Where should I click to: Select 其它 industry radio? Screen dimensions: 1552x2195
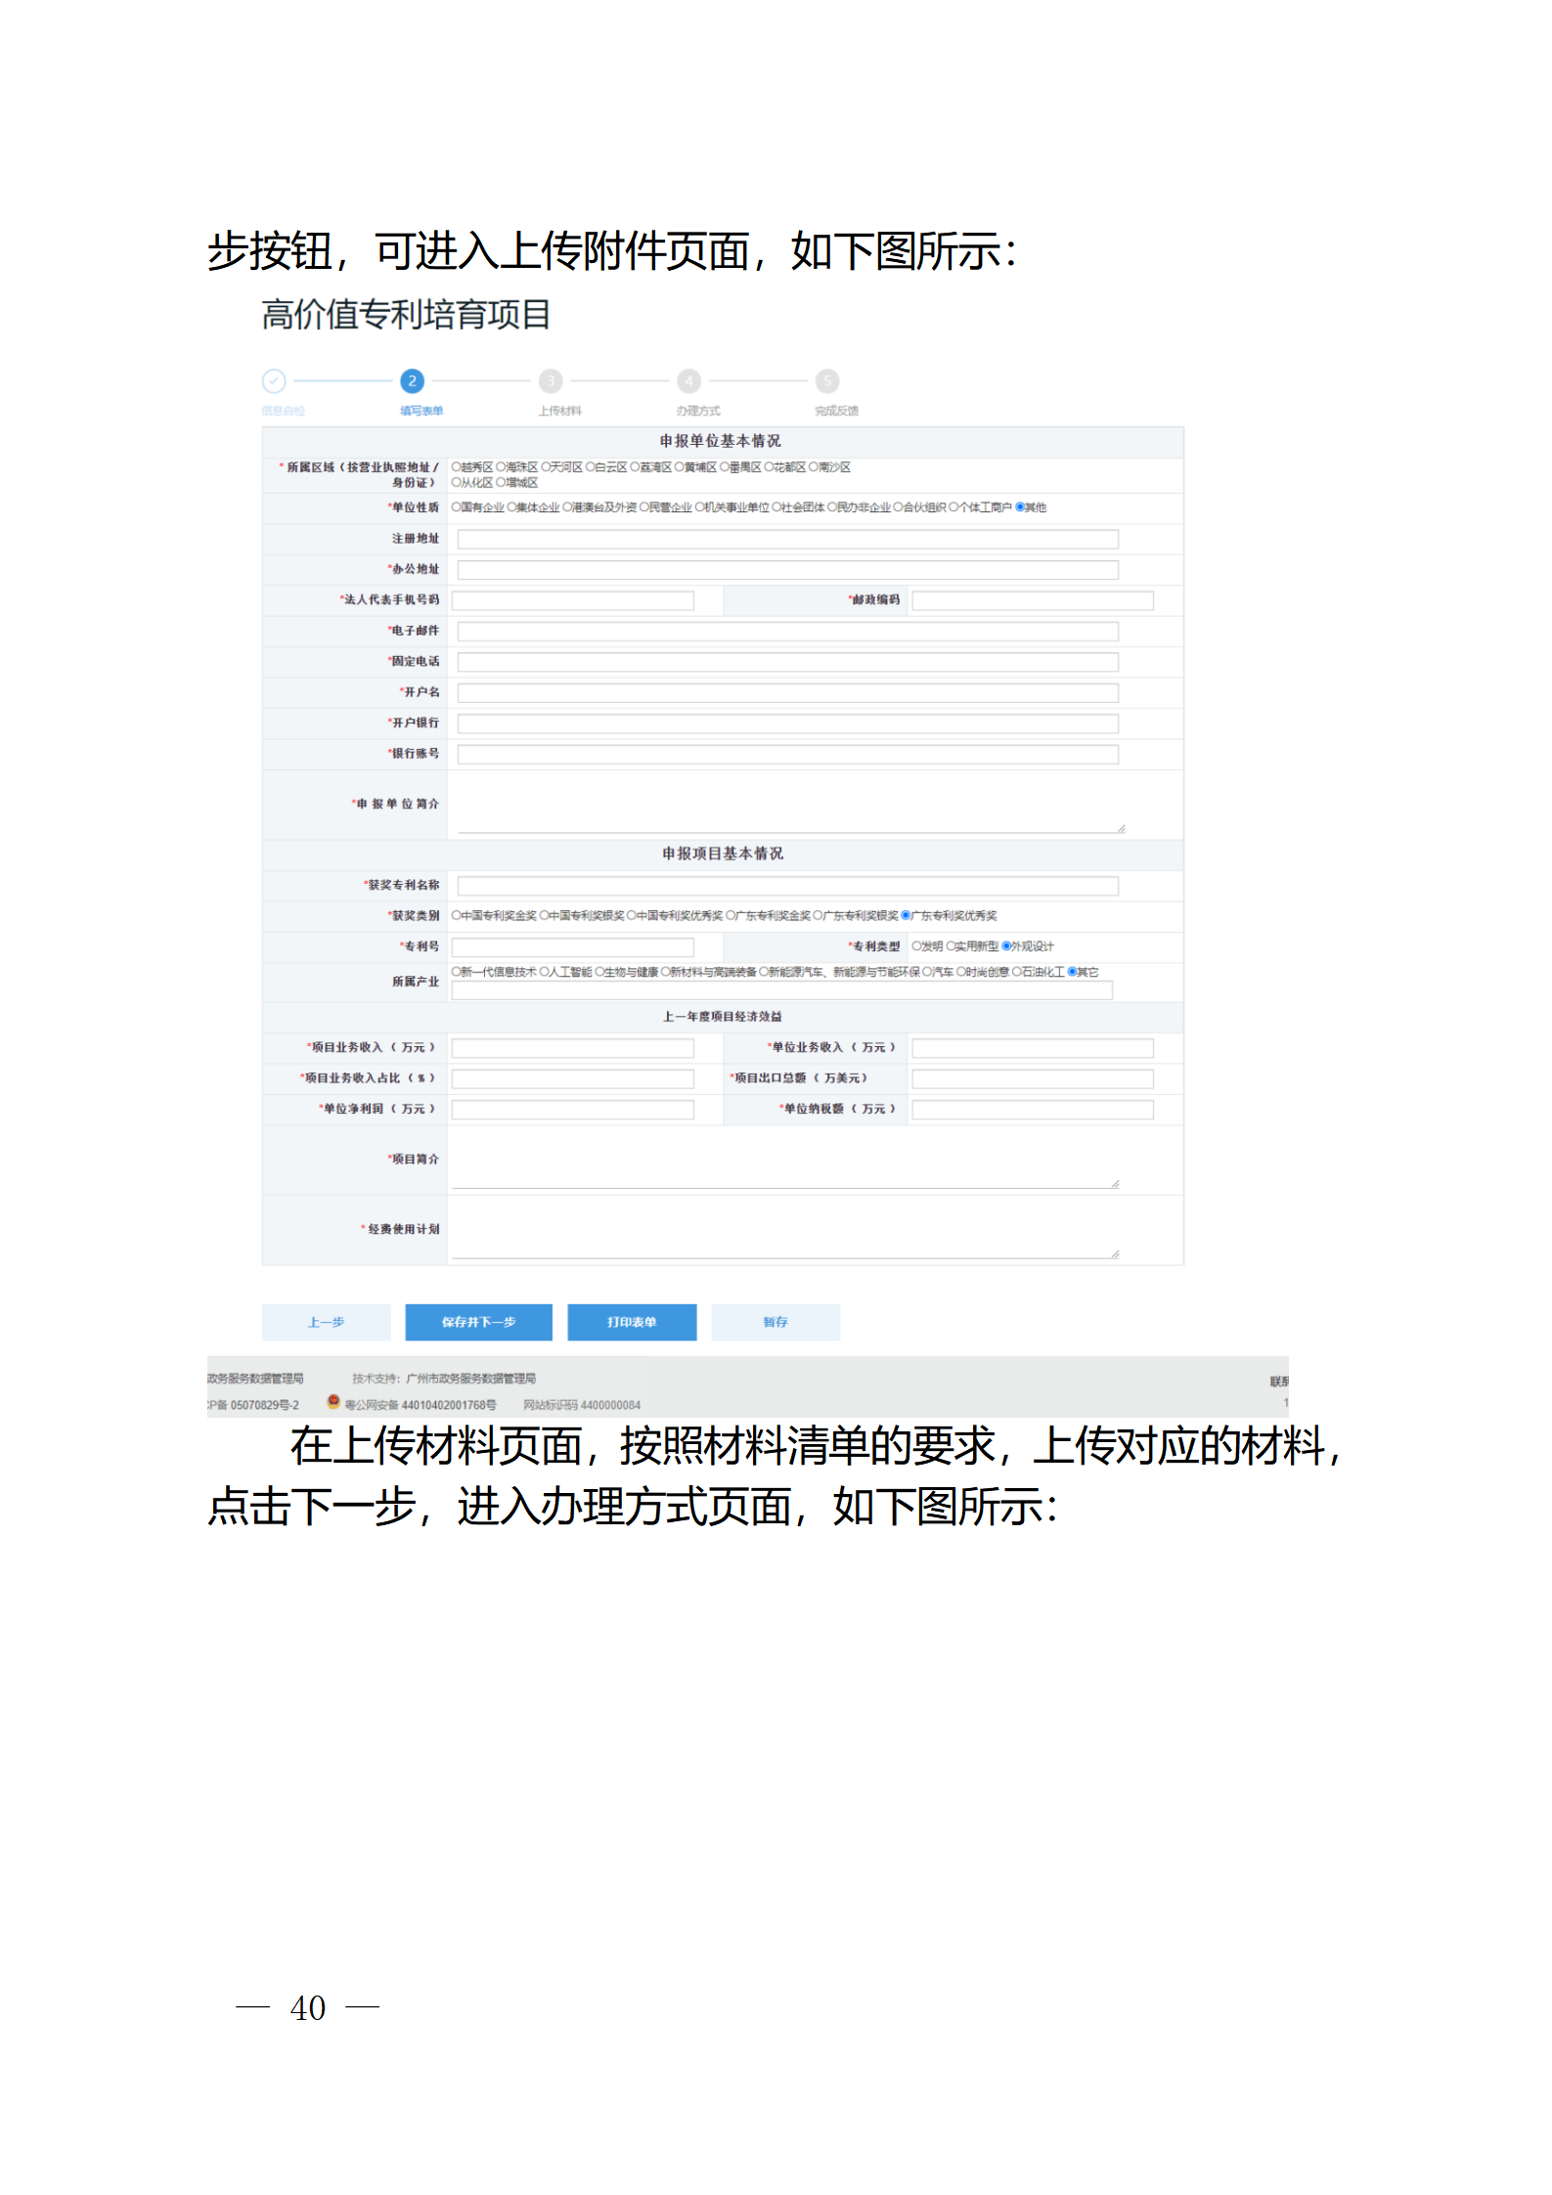(x=1072, y=971)
